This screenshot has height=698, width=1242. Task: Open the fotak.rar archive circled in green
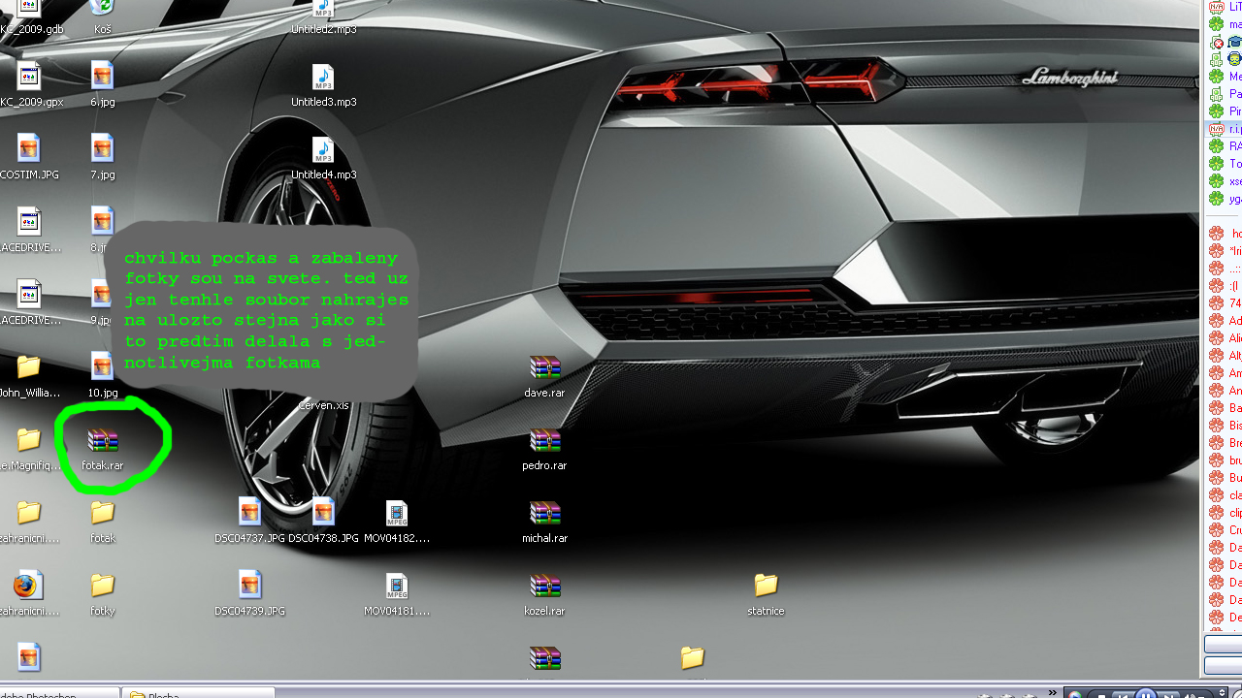coord(102,441)
